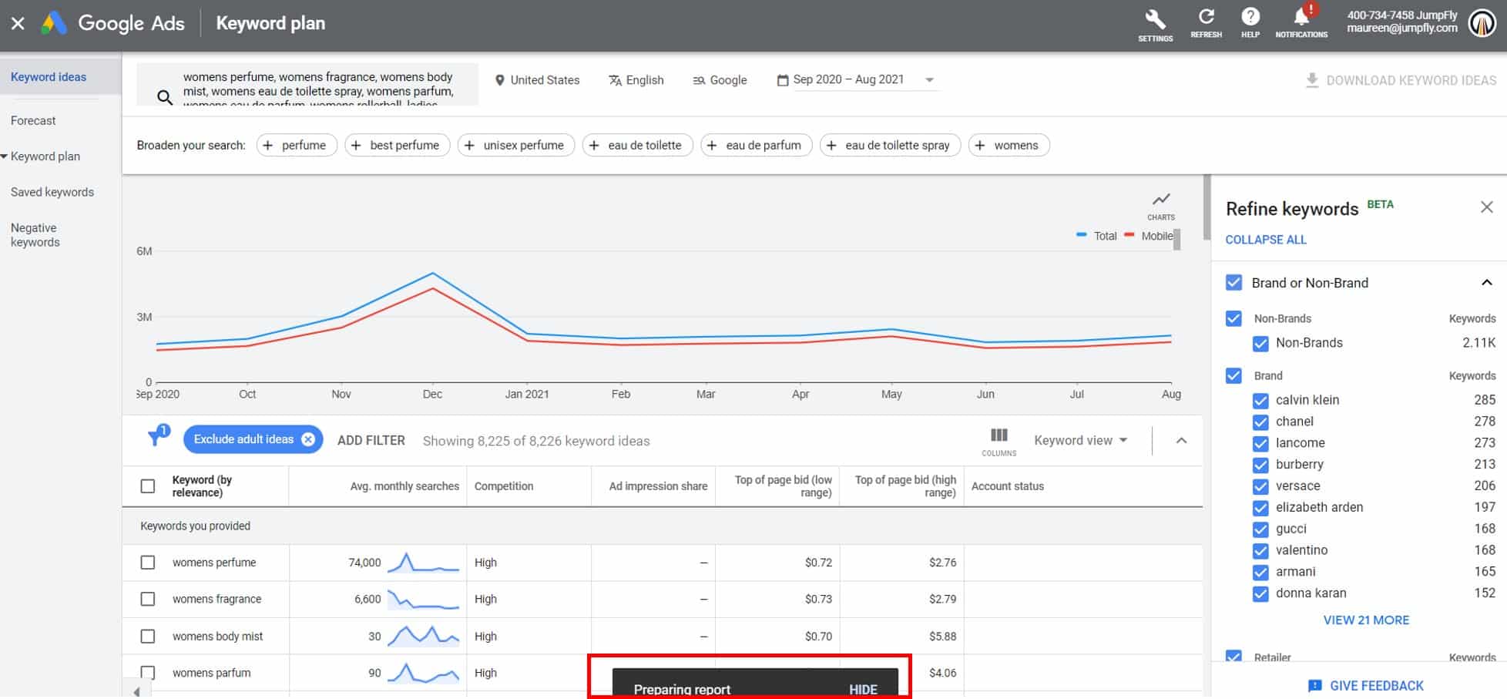The width and height of the screenshot is (1507, 699).
Task: Close the Refine keywords panel
Action: point(1487,207)
